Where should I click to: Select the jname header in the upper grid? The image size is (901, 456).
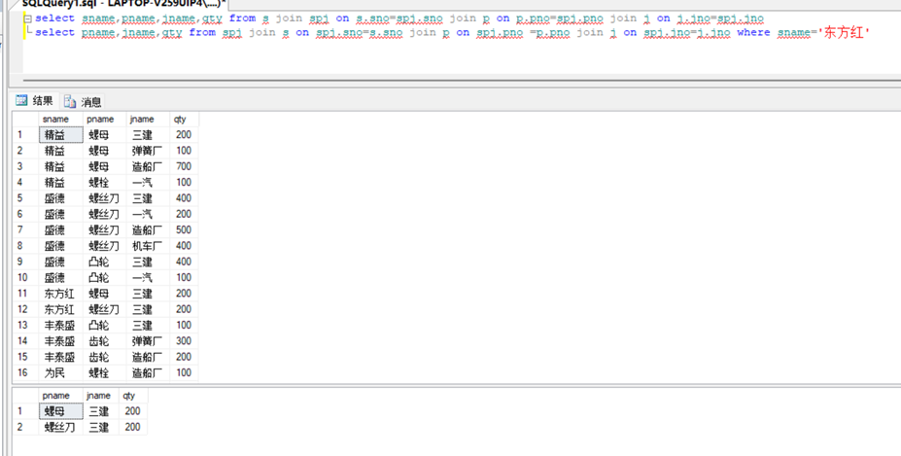click(x=149, y=119)
